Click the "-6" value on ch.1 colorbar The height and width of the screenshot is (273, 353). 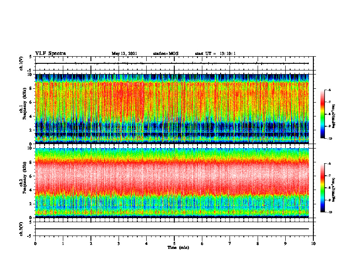coord(329,90)
